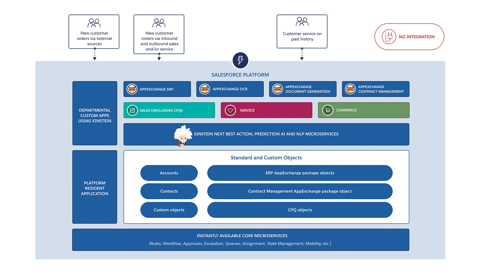This screenshot has width=494, height=278.
Task: Click the Einstein character illustration
Action: (183, 136)
